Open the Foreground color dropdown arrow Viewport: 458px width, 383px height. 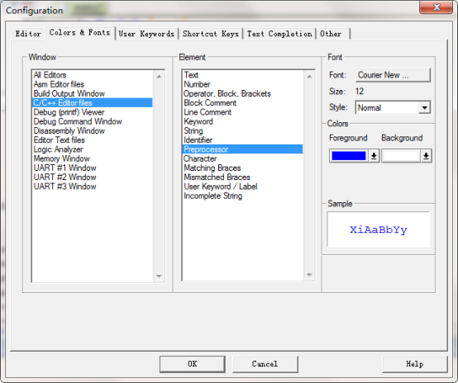click(374, 156)
